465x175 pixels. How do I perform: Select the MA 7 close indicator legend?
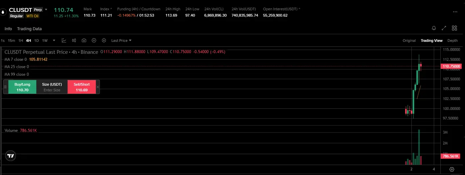(x=26, y=59)
